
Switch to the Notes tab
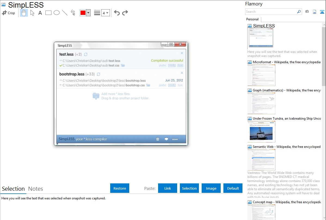tap(36, 189)
